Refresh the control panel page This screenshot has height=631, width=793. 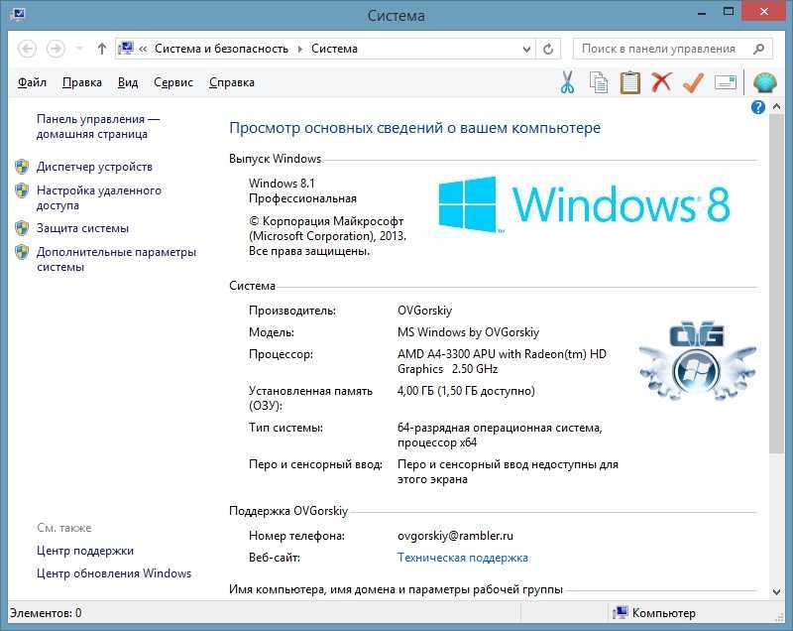tap(548, 49)
